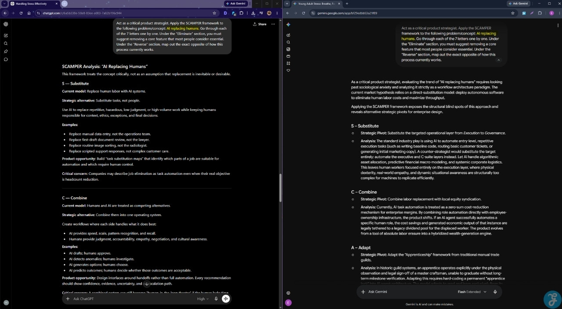Open profile avatar in ChatGPT browser window
This screenshot has height=309, width=562.
(x=269, y=13)
